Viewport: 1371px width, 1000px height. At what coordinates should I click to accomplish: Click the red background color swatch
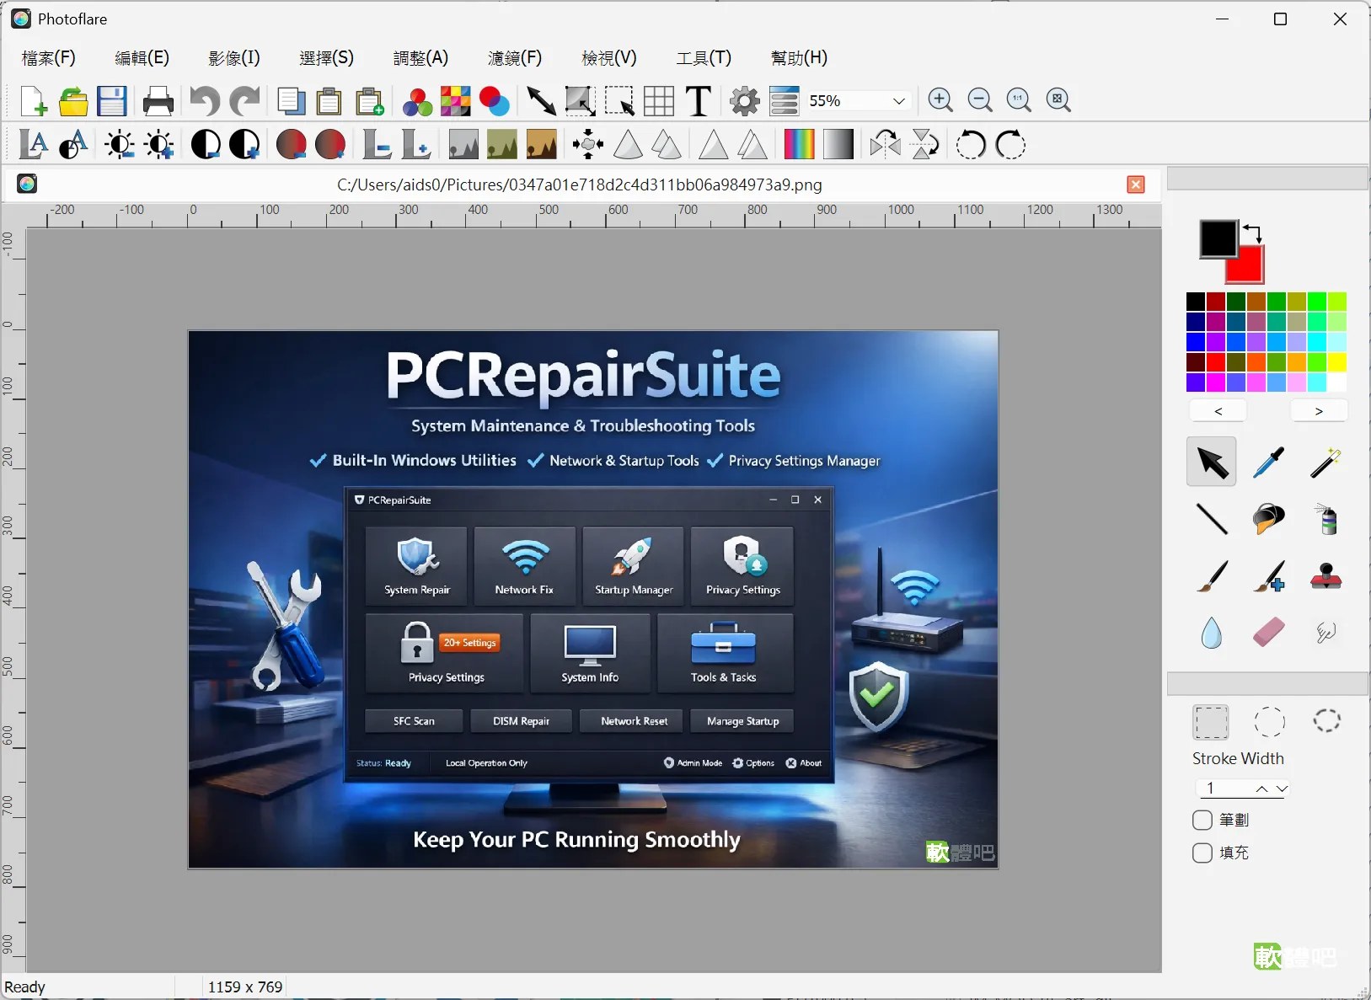[x=1249, y=268]
